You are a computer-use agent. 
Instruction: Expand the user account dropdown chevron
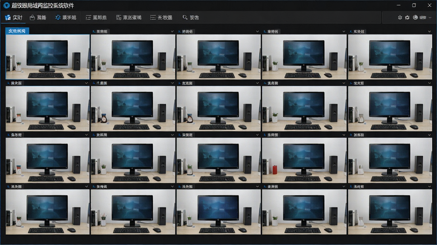click(430, 17)
